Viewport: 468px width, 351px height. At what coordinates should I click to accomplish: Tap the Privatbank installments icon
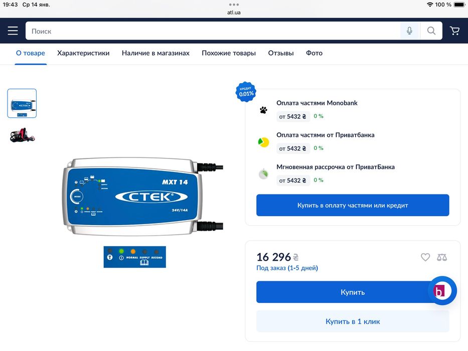tap(263, 142)
